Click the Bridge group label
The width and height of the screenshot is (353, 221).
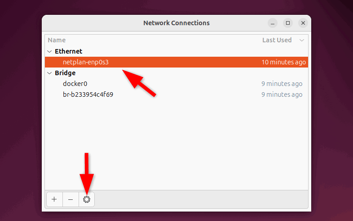coord(65,73)
